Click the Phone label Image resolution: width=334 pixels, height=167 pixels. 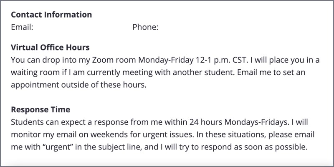[145, 28]
